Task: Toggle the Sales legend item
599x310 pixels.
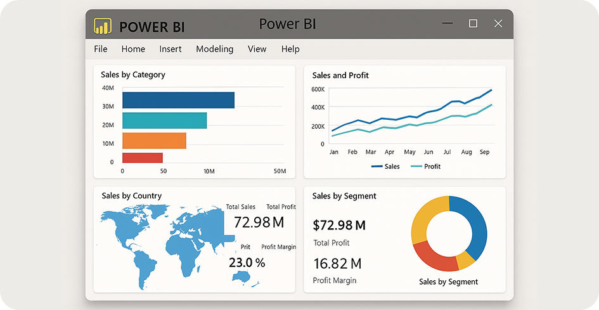Action: [x=385, y=166]
